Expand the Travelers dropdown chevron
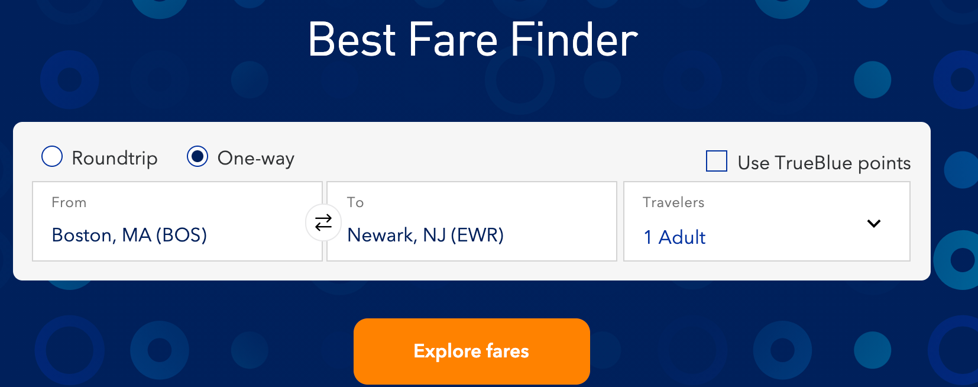 (874, 224)
